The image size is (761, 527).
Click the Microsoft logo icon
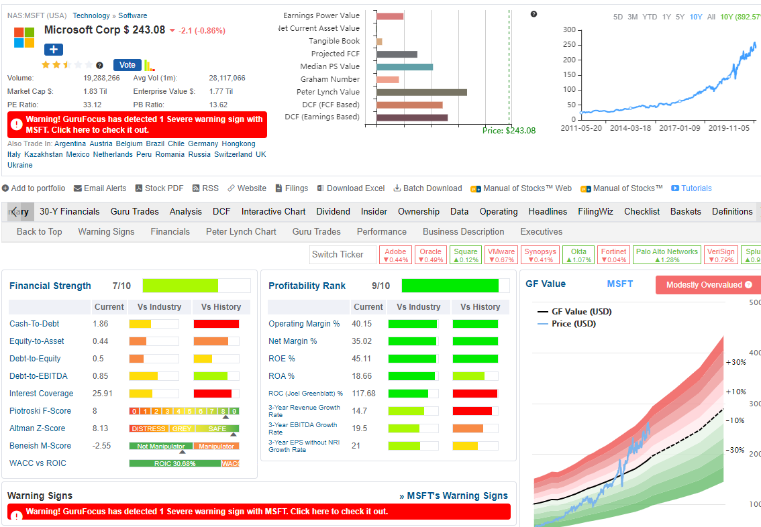tap(23, 38)
